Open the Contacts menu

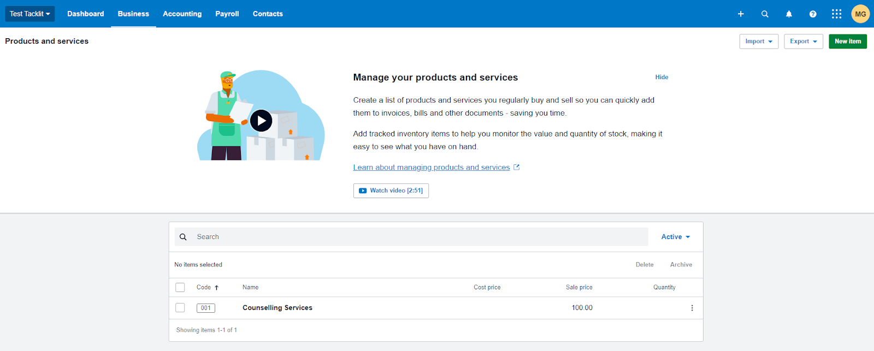[268, 14]
